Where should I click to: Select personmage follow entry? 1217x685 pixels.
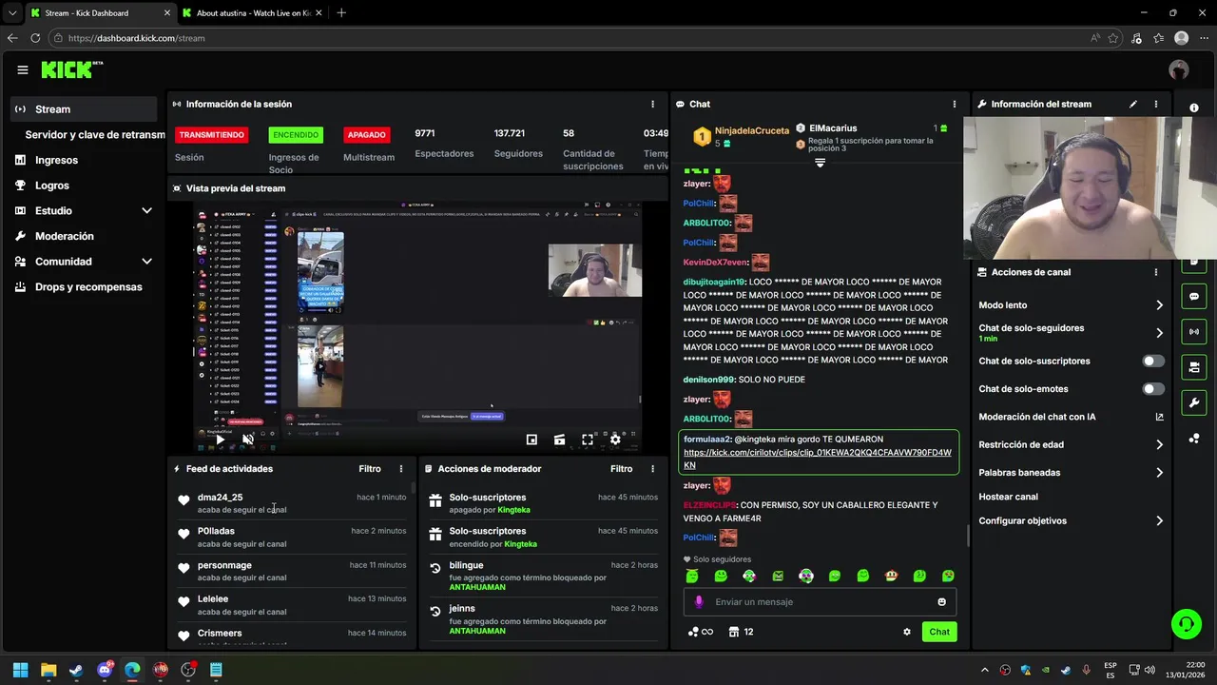[x=292, y=571]
